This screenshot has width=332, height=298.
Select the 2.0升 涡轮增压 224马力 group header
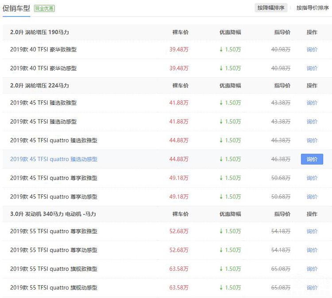39,86
